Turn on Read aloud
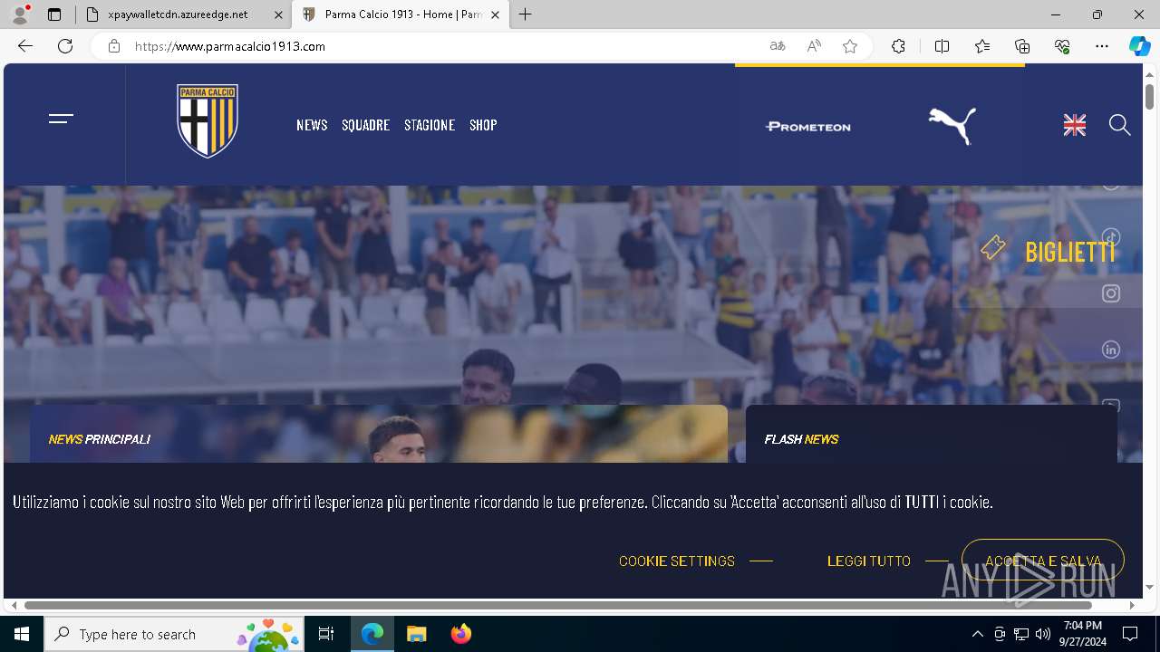The width and height of the screenshot is (1160, 652). (x=814, y=46)
